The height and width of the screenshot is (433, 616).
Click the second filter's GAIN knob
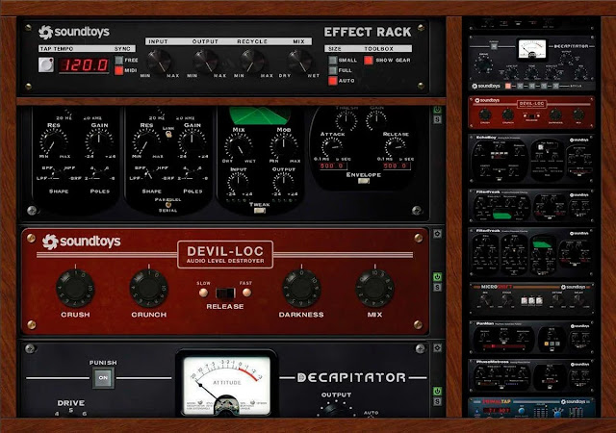coord(192,142)
